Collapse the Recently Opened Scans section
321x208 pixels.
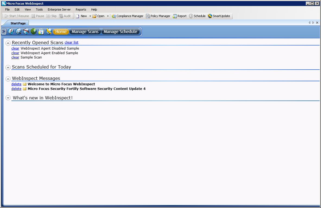(x=8, y=43)
